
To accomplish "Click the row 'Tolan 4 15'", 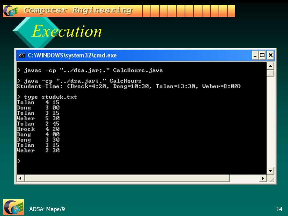I will tap(38, 102).
